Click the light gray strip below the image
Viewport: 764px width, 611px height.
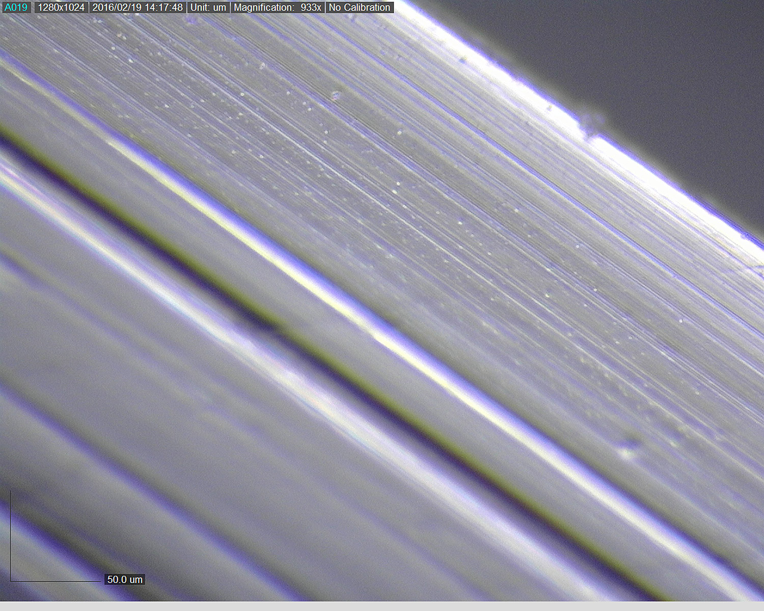coord(382,606)
